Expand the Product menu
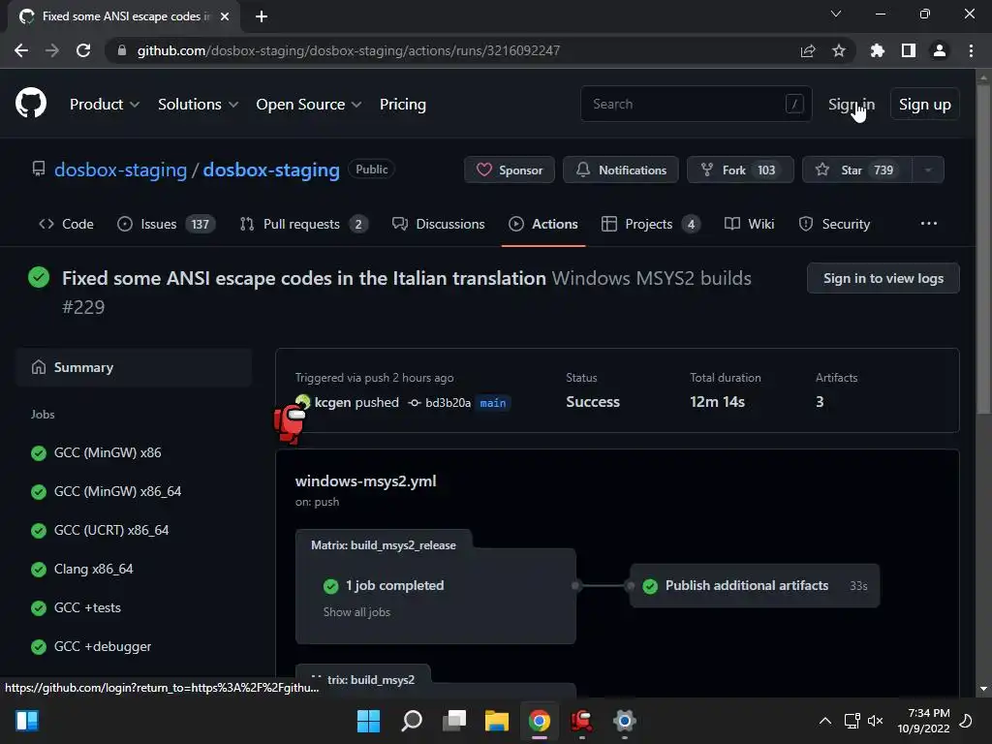 [x=105, y=105]
